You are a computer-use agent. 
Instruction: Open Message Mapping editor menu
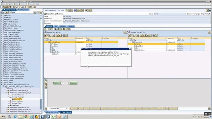coord(51,10)
